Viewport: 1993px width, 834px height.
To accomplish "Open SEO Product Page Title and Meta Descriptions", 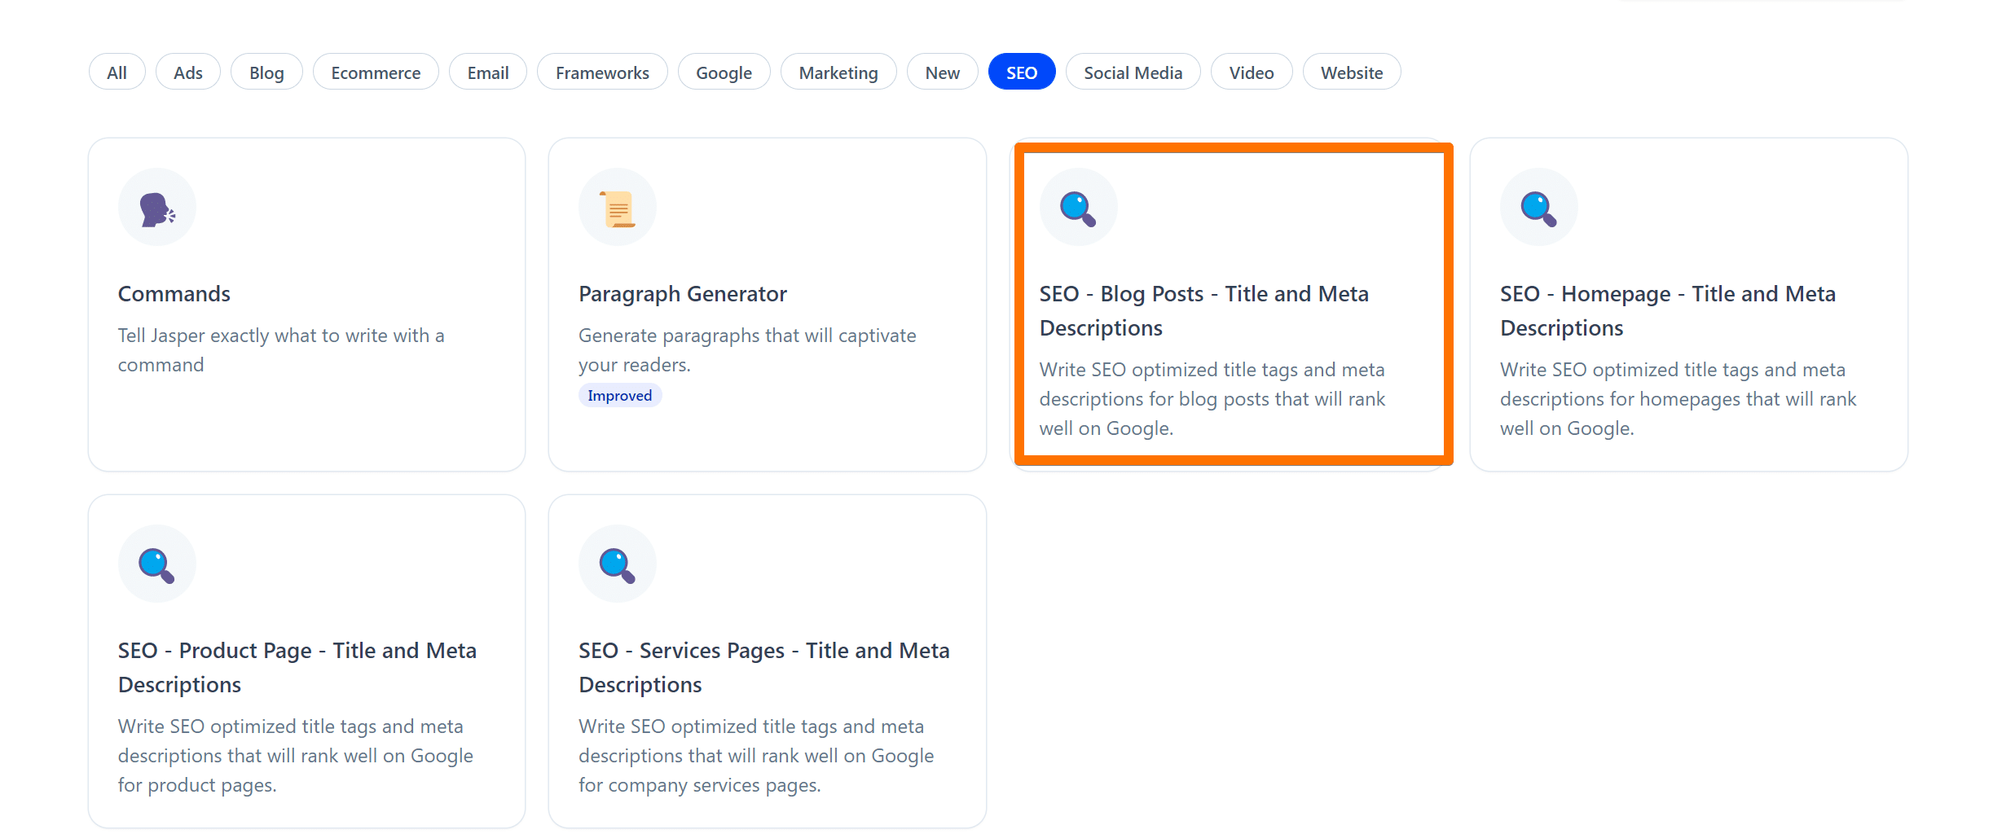I will (297, 667).
